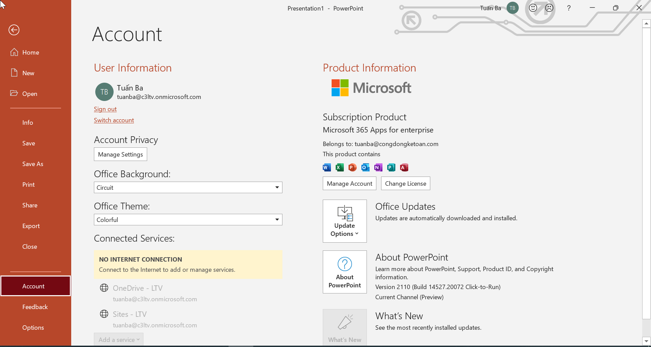Open the Home page in sidebar

[x=36, y=52]
